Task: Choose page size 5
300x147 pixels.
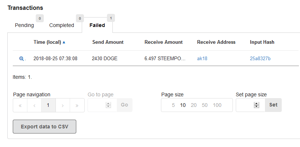Action: pos(173,105)
